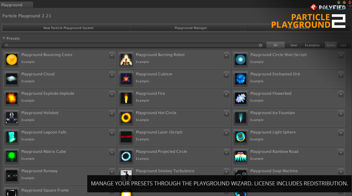Select the Playground Flowerbed preset icon
This screenshot has width=352, height=196.
click(241, 98)
